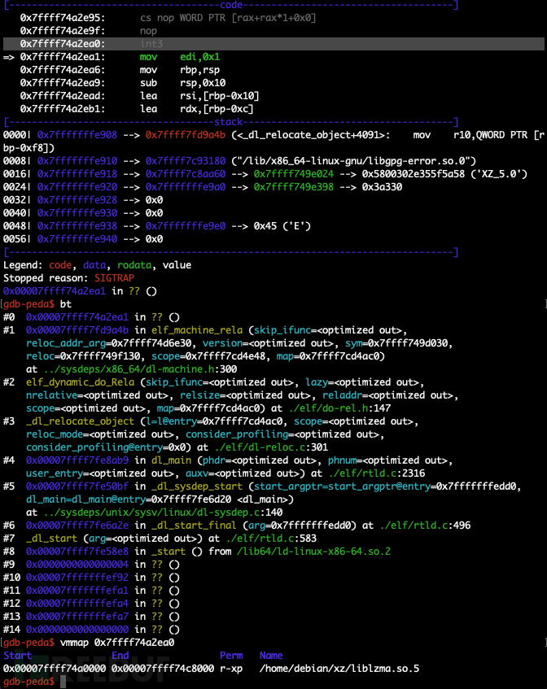Click the last gdb-peda$ prompt cursor
The height and width of the screenshot is (689, 547).
(63, 682)
